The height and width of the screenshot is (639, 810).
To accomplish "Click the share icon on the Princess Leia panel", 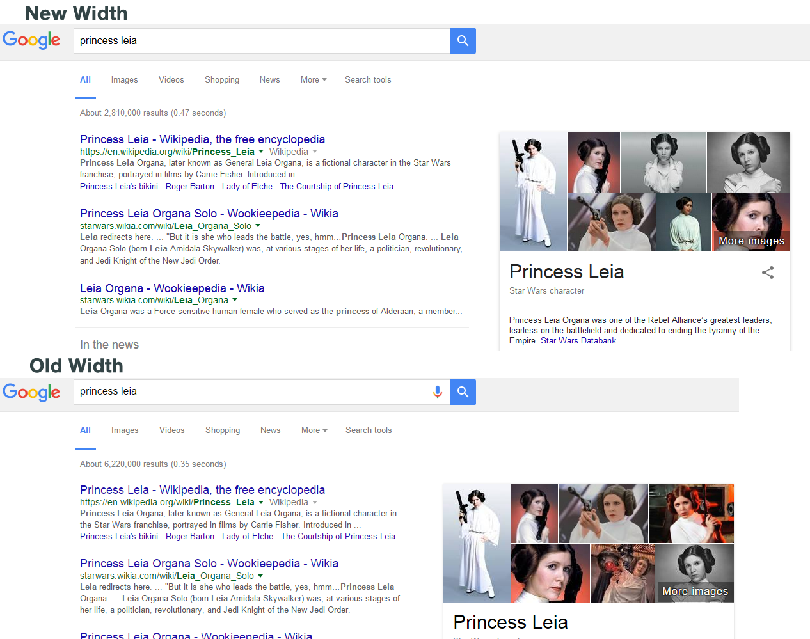I will coord(767,272).
